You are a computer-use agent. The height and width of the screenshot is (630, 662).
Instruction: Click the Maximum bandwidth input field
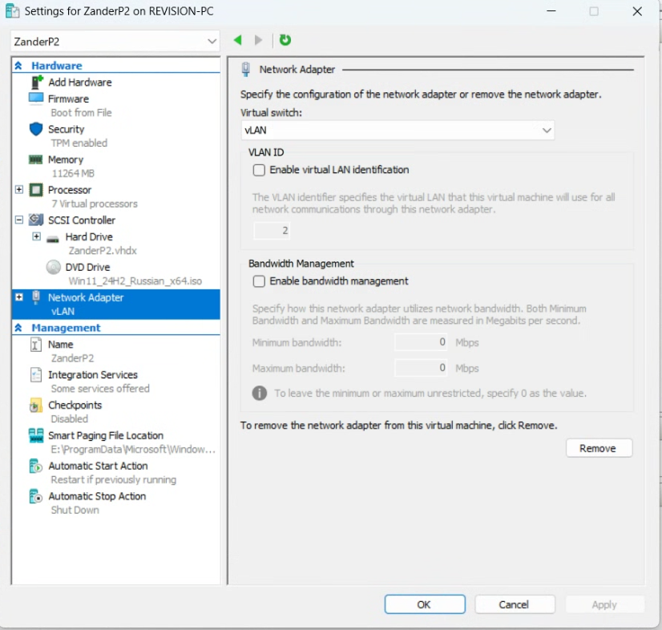pyautogui.click(x=421, y=368)
